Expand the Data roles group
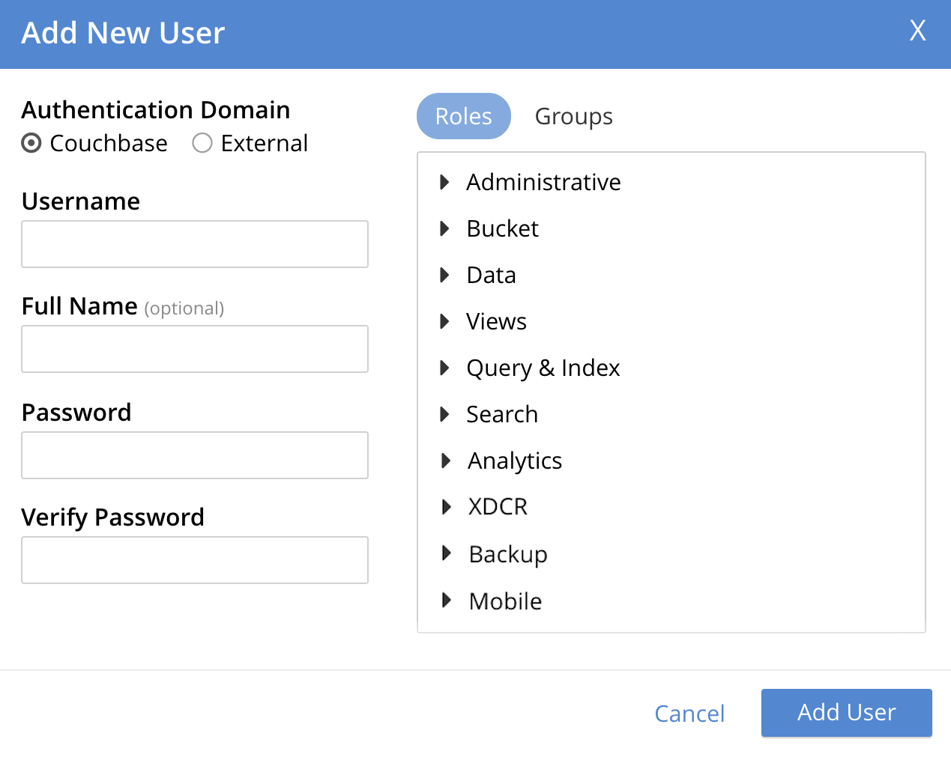The width and height of the screenshot is (951, 757). 444,275
